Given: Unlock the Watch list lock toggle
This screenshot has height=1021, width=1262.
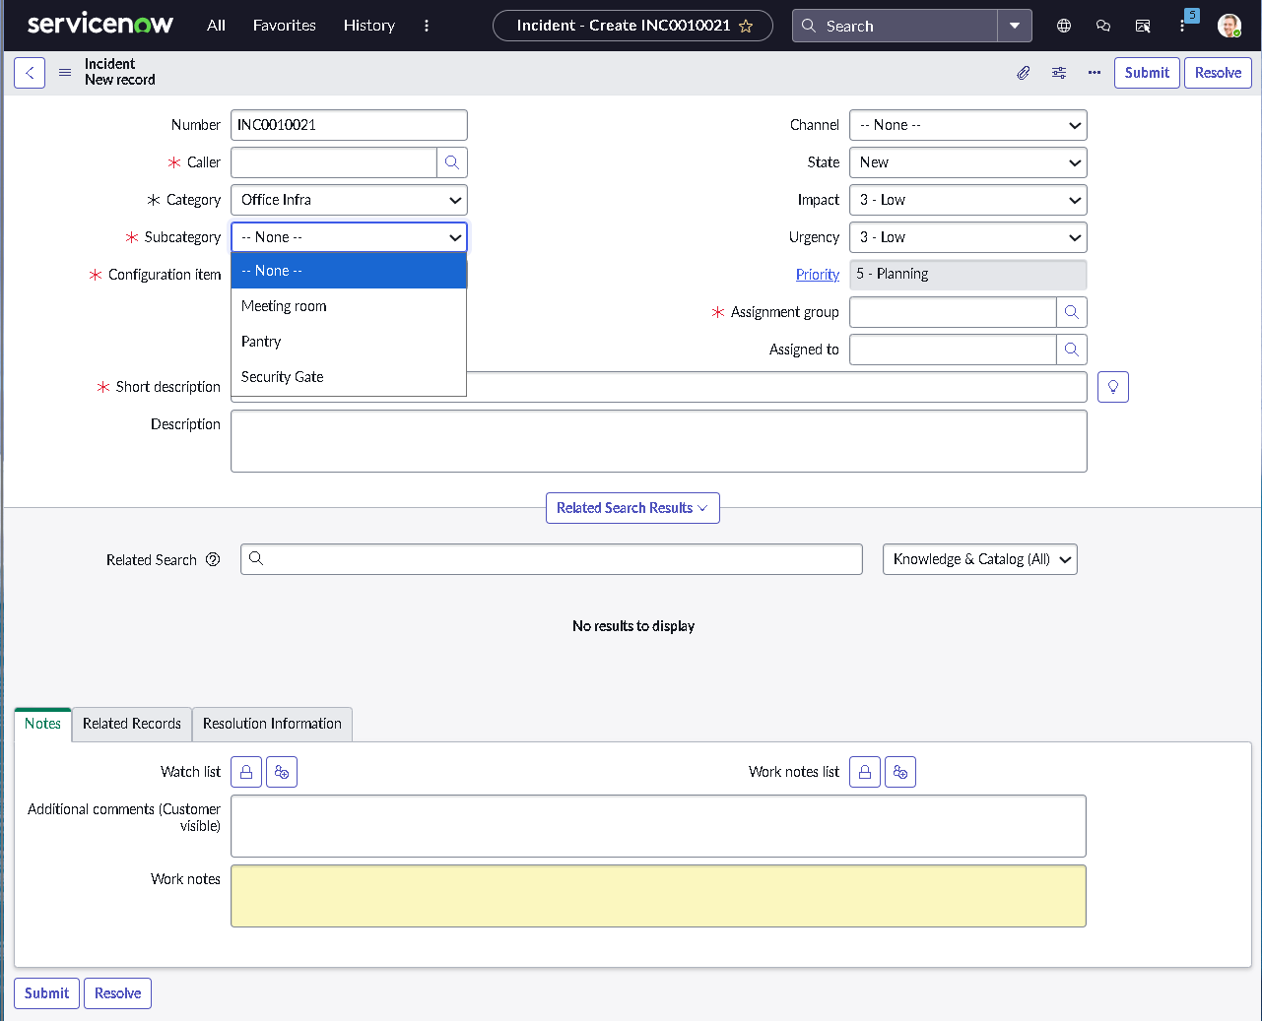Looking at the screenshot, I should click(x=245, y=771).
